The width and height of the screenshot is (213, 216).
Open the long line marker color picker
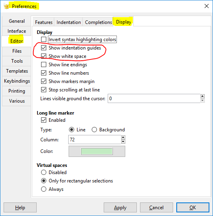click(97, 151)
